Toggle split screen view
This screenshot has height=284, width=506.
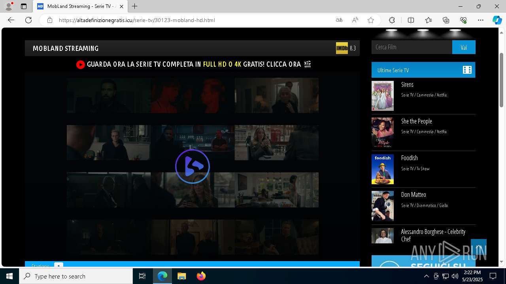tap(411, 20)
